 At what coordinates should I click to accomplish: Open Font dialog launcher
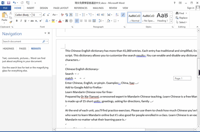tap(72, 27)
